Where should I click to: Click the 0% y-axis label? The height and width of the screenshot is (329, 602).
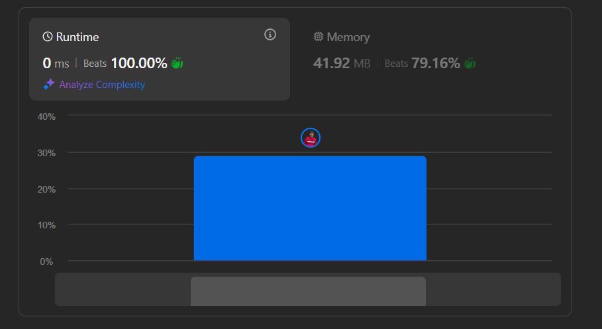coord(46,261)
